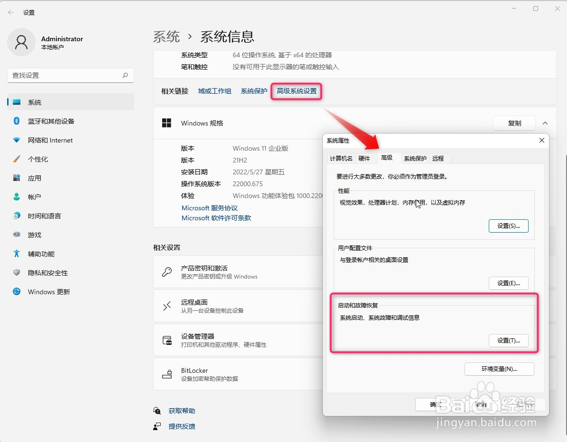The image size is (567, 442).
Task: Open 帐户 settings
Action: pyautogui.click(x=71, y=197)
